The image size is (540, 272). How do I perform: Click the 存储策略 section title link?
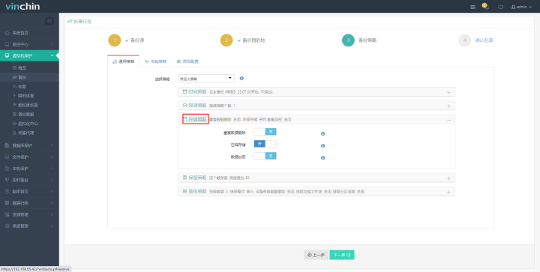click(197, 119)
